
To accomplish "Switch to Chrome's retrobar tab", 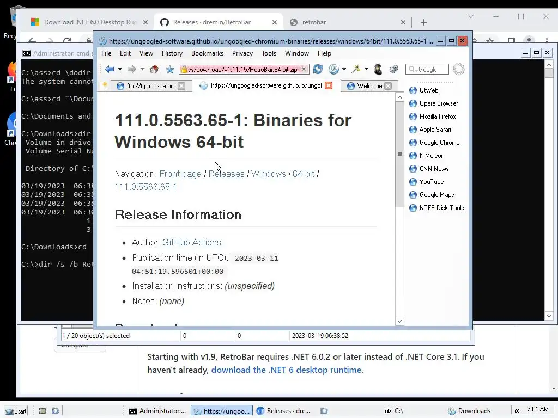I will coord(348,22).
